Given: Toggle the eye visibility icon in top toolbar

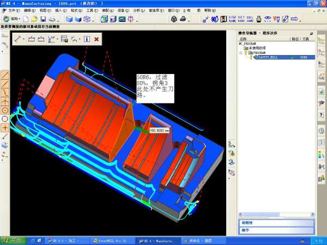Looking at the screenshot, I should point(268,19).
